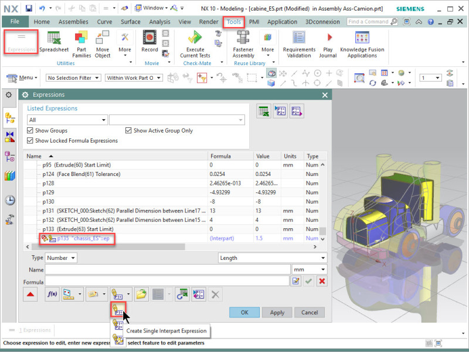Viewport: 469px width, 352px height.
Task: Toggle Show Locked Formula Expressions checkbox
Action: pyautogui.click(x=30, y=140)
